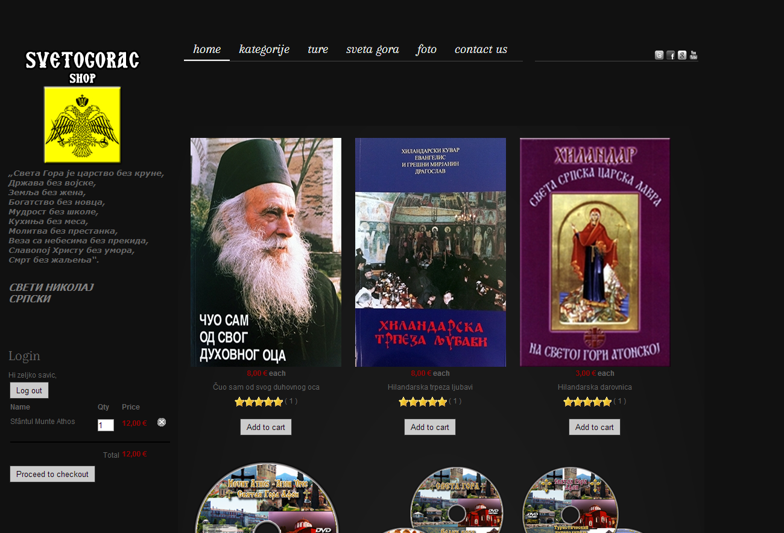Screen dimensions: 784x533
Task: Open the rightmost DVD disc image
Action: [571, 500]
